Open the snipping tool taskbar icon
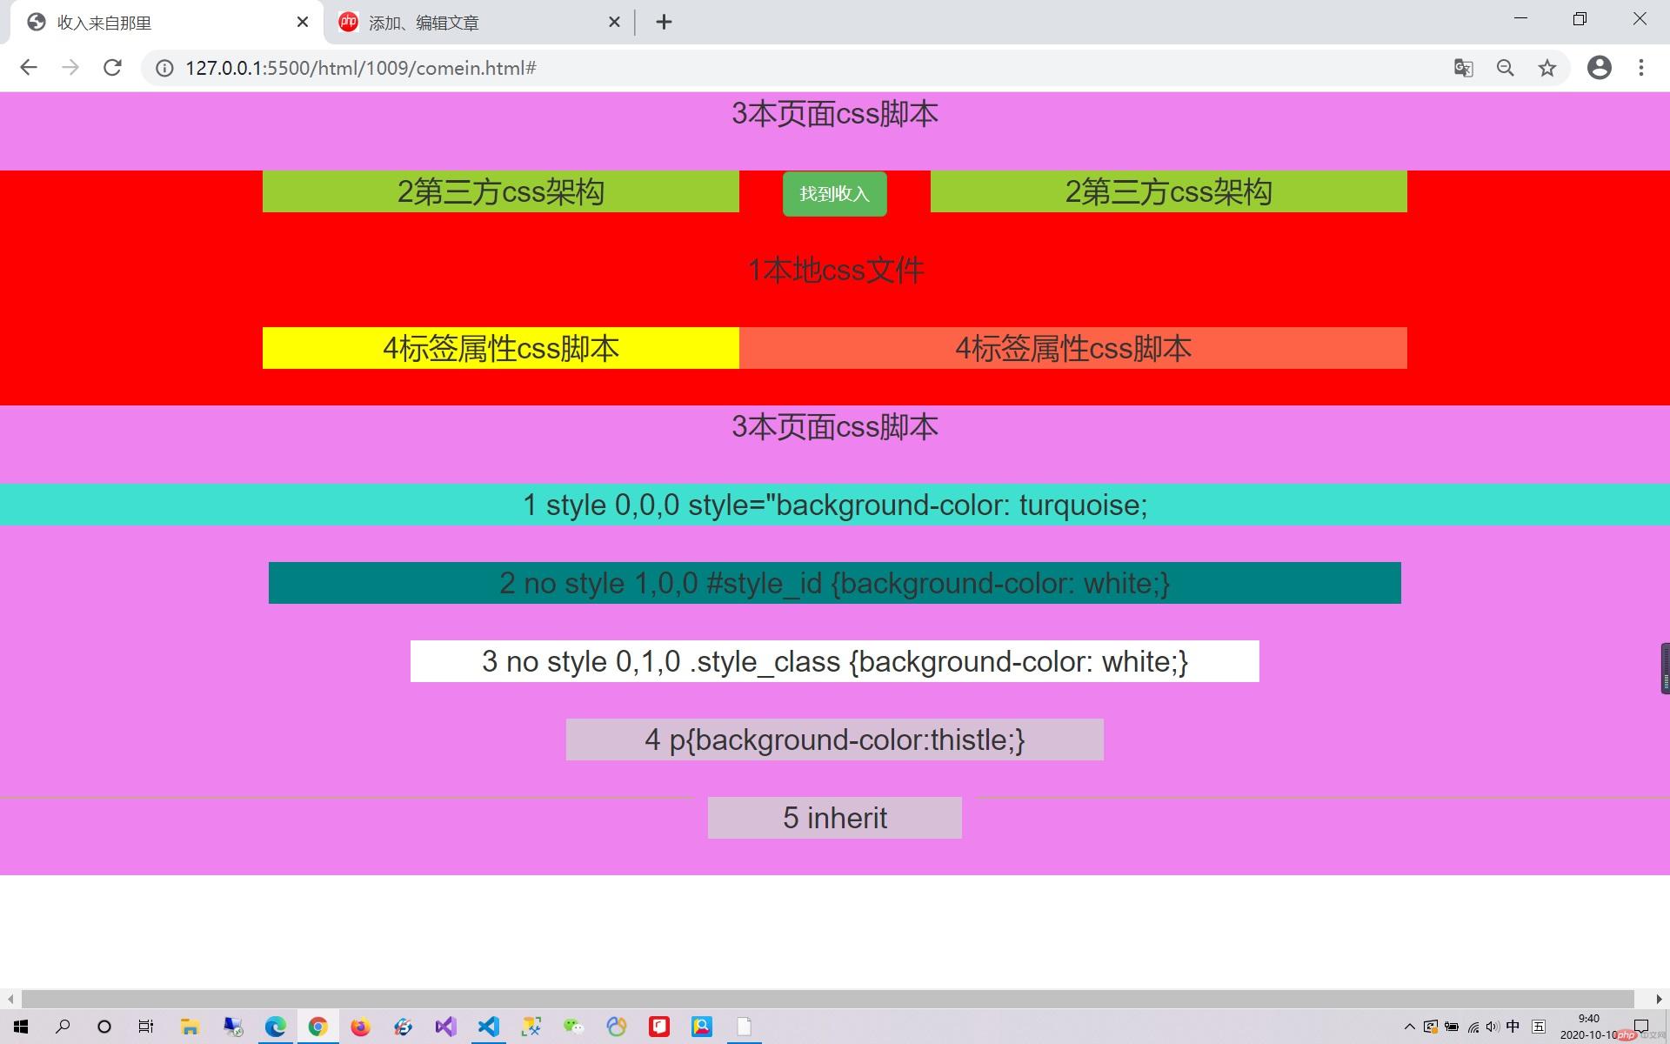 tap(531, 1027)
